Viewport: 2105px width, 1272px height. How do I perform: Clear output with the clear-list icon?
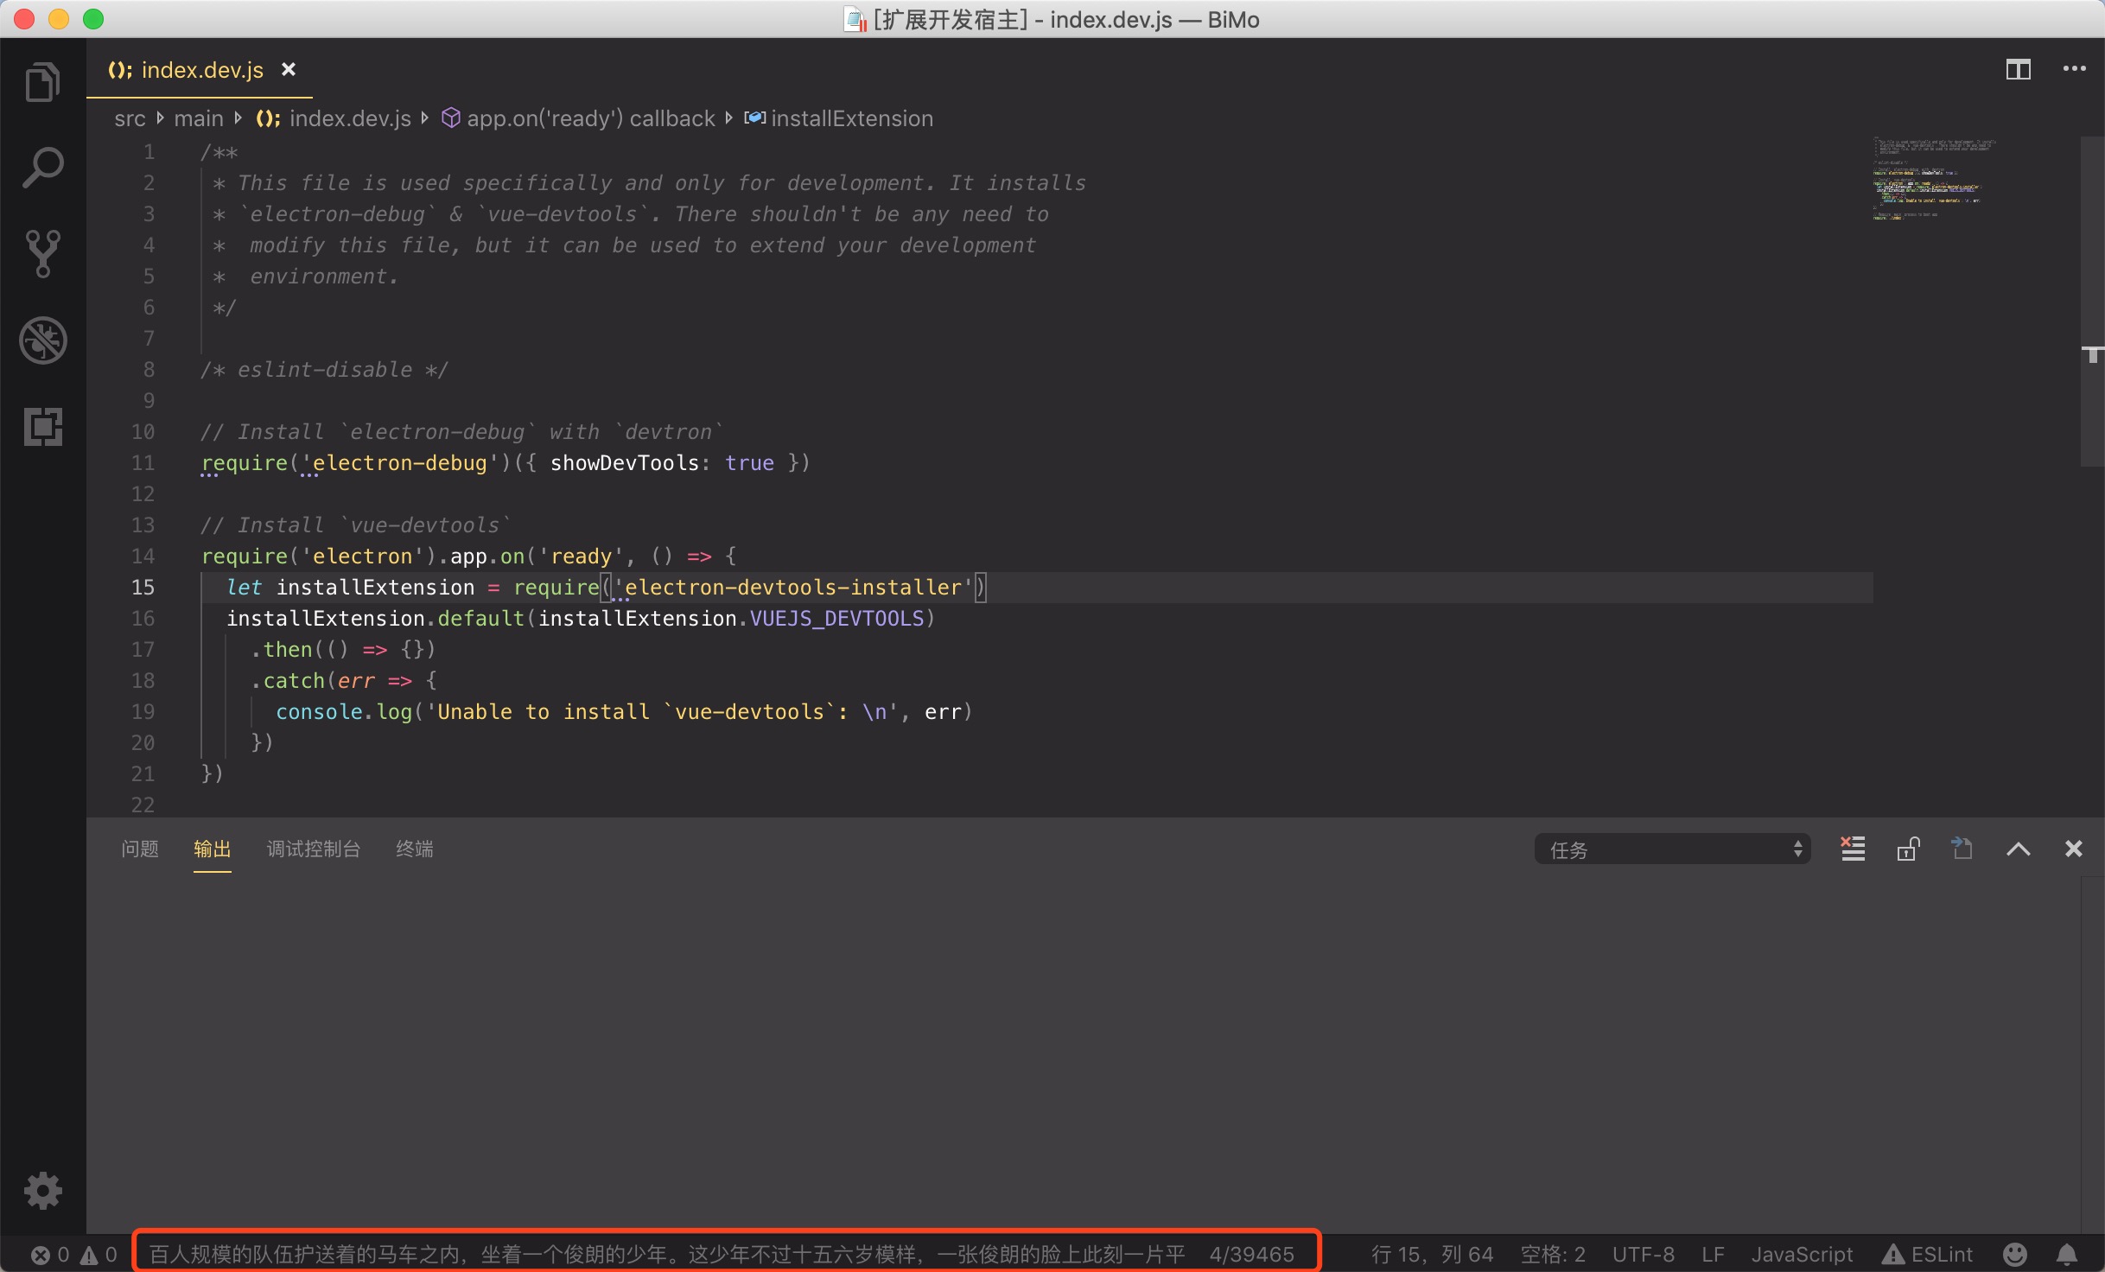(x=1853, y=849)
